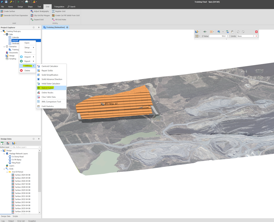Switch to the Triangulation ribbon tab

tap(59, 6)
